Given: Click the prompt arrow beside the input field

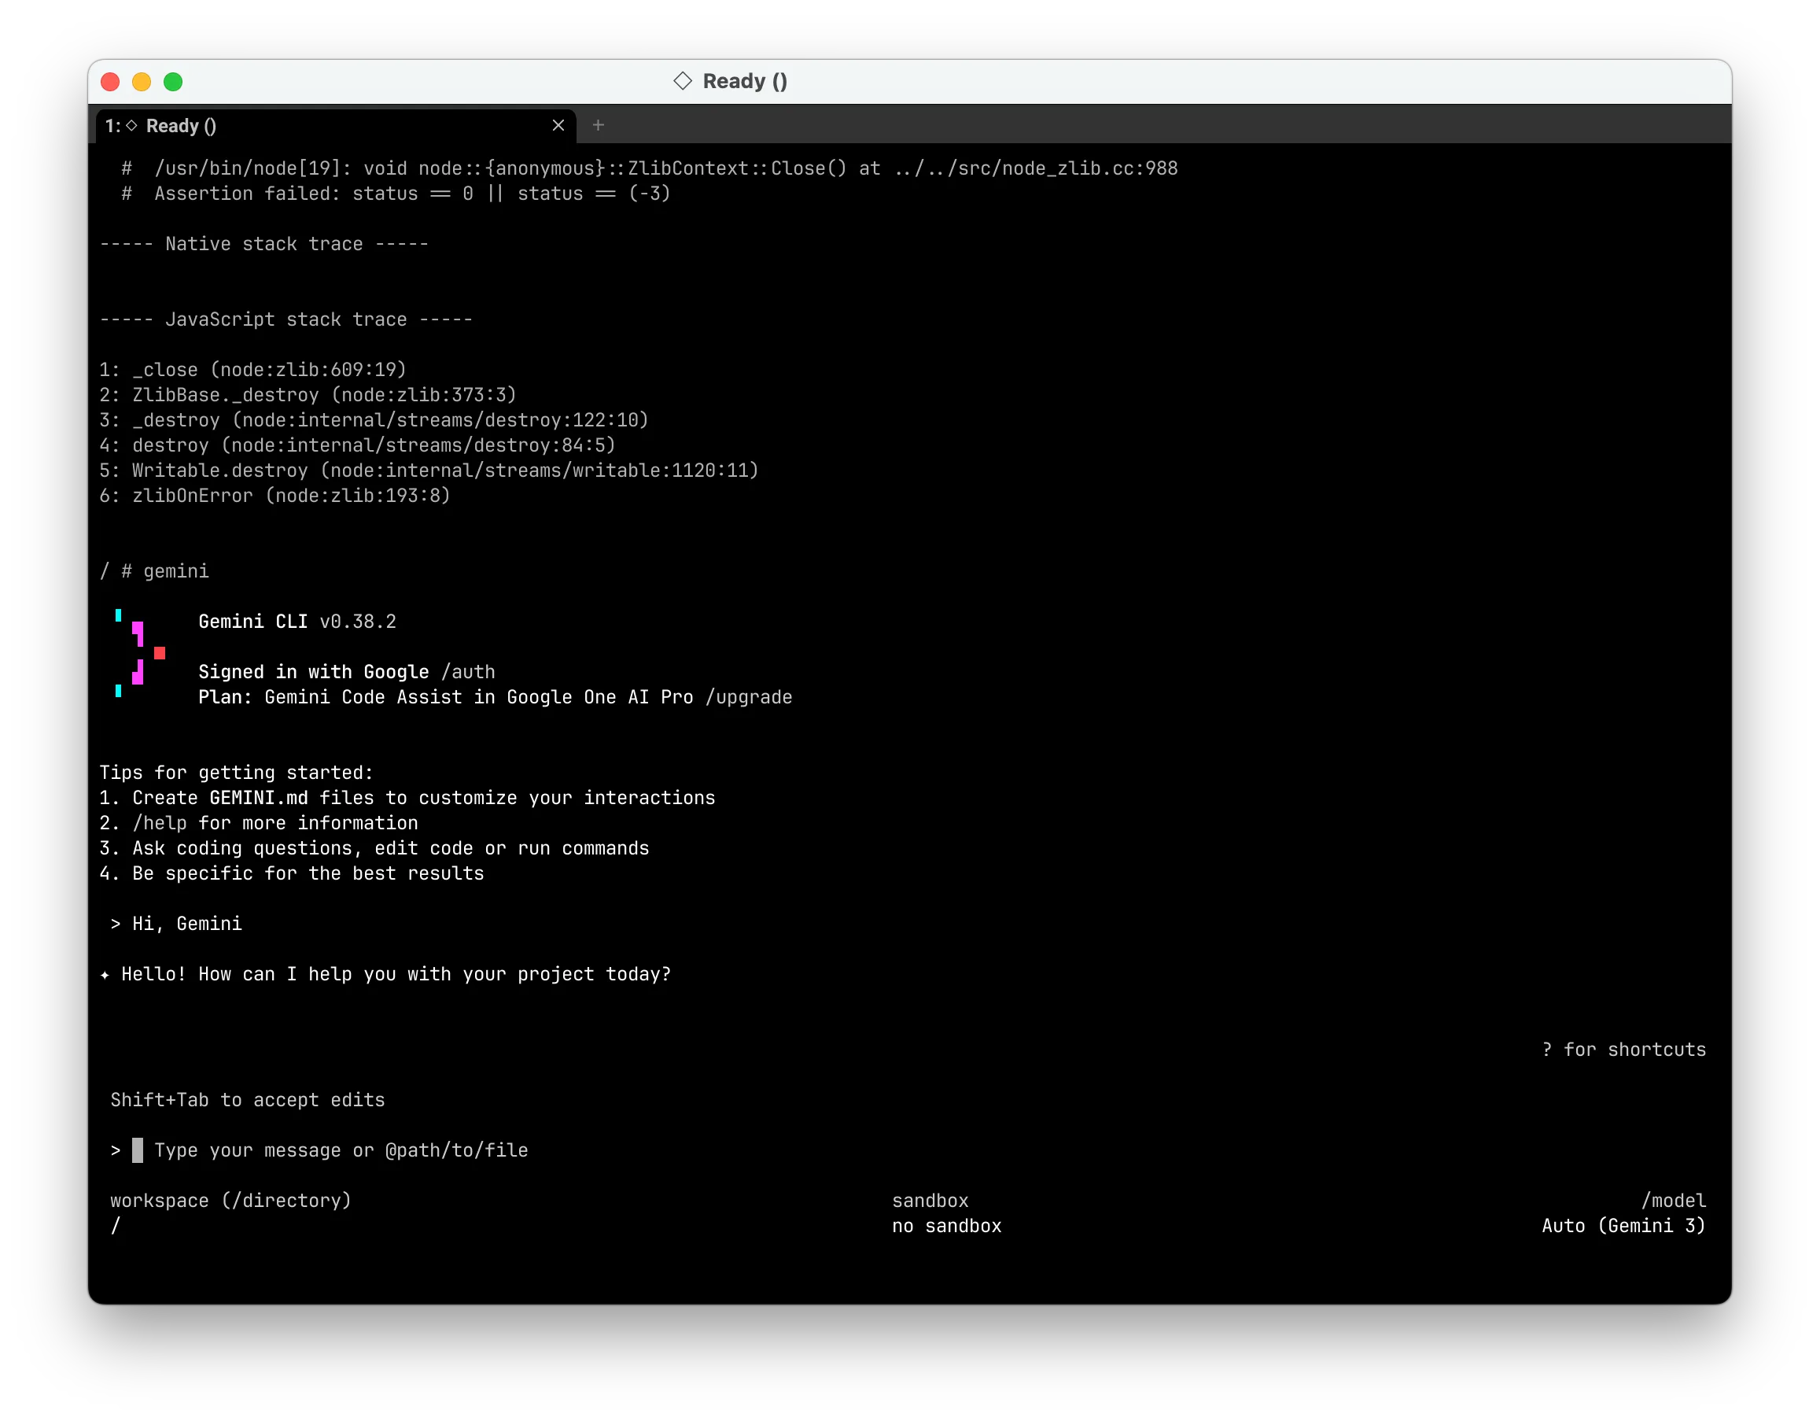Looking at the screenshot, I should (115, 1150).
